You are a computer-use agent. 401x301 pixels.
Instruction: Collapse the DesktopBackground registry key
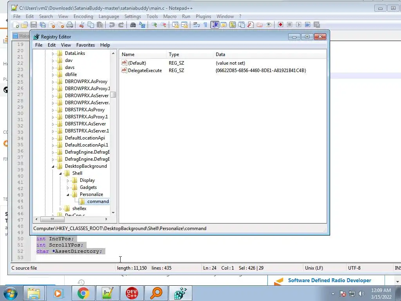click(53, 167)
